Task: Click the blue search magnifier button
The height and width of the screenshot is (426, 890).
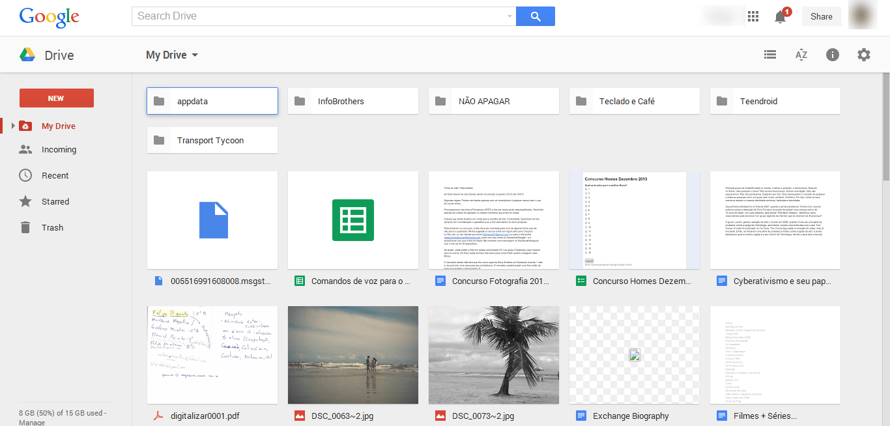Action: coord(536,16)
